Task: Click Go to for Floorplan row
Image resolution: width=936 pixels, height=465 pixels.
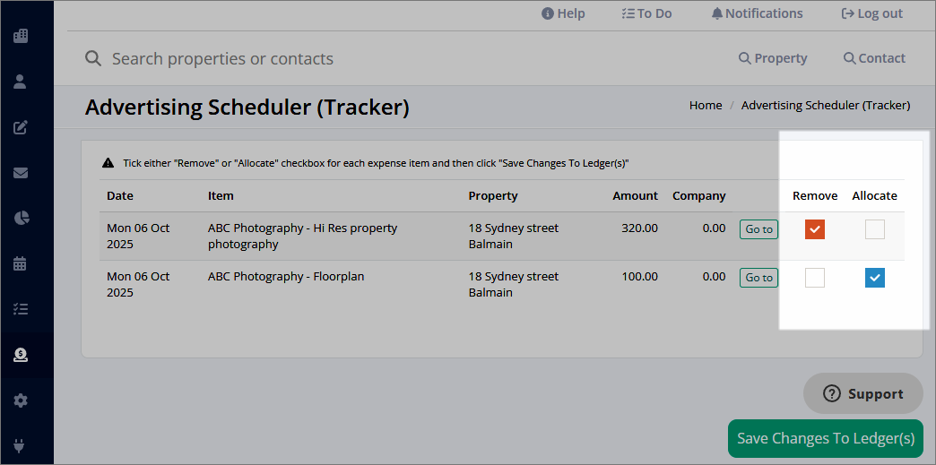Action: pos(758,278)
